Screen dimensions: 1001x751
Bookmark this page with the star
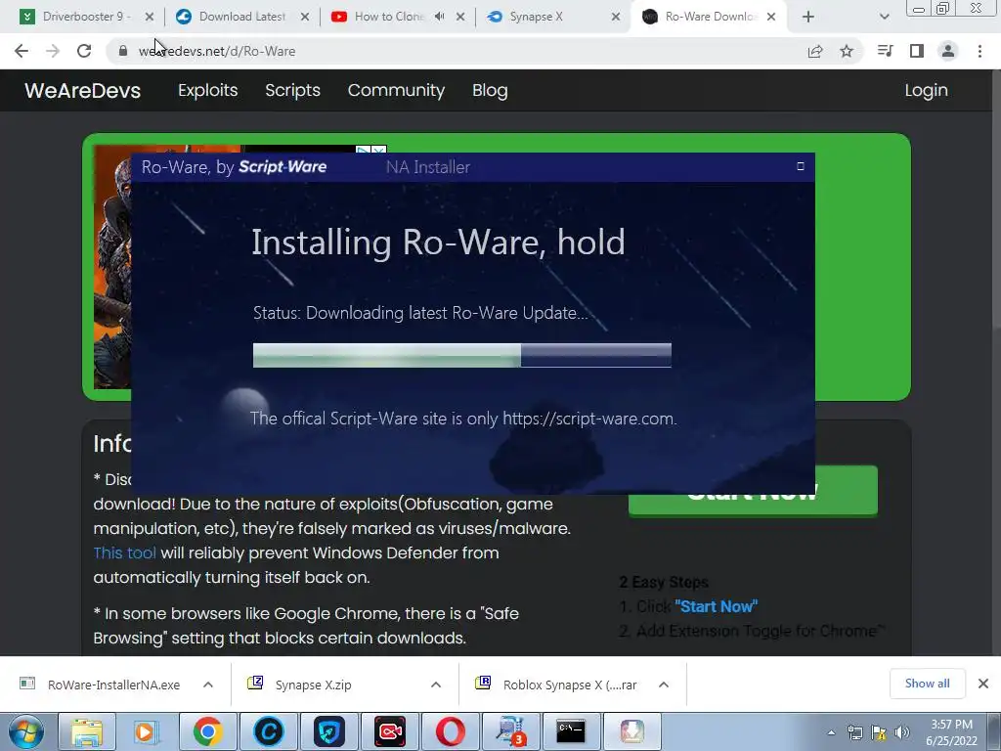(847, 51)
